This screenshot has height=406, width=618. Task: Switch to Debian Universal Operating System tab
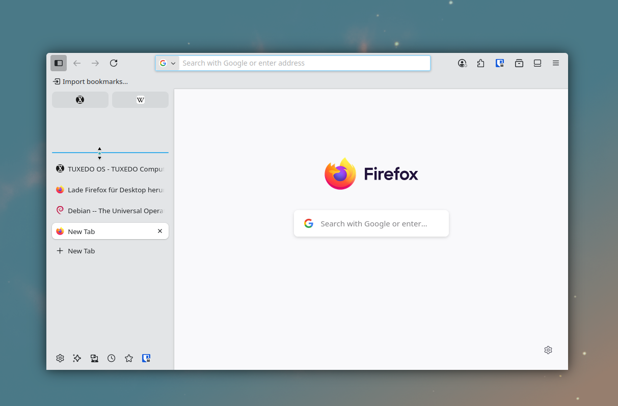pyautogui.click(x=110, y=211)
